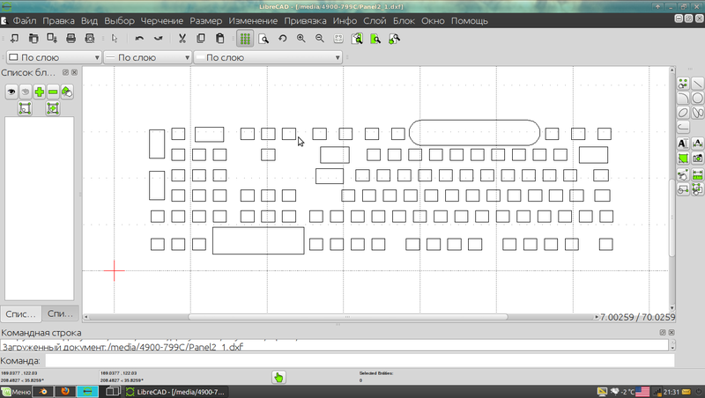Toggle the grid display button

tap(244, 38)
